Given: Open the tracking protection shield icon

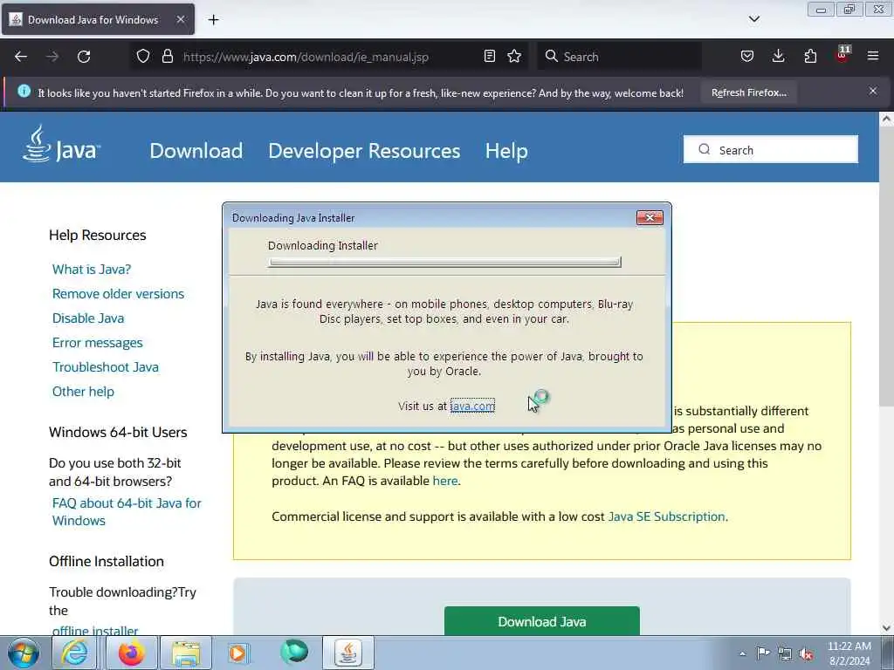Looking at the screenshot, I should pos(143,57).
